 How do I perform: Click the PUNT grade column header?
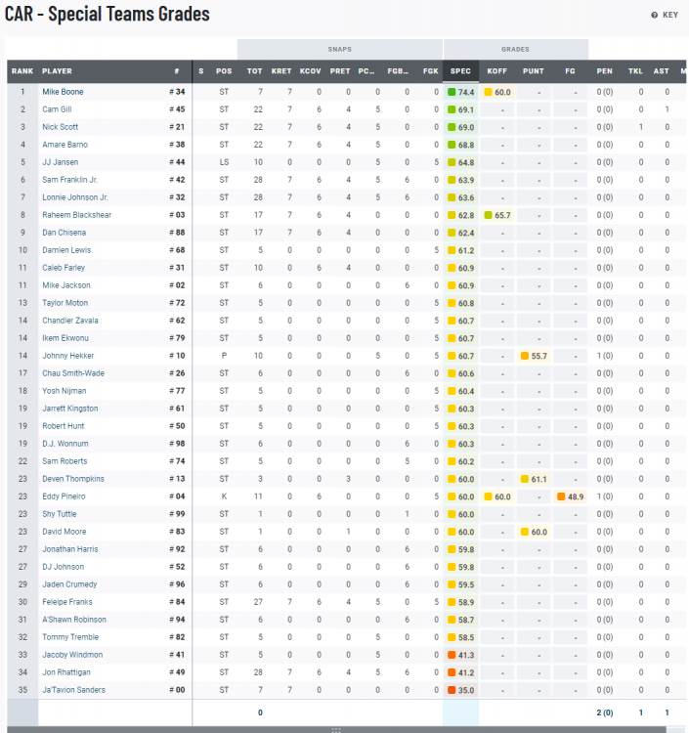(x=534, y=71)
